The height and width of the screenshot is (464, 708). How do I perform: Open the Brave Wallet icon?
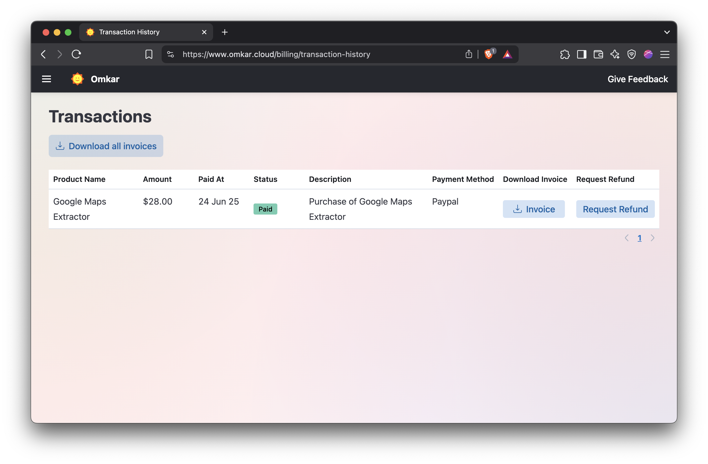click(598, 54)
